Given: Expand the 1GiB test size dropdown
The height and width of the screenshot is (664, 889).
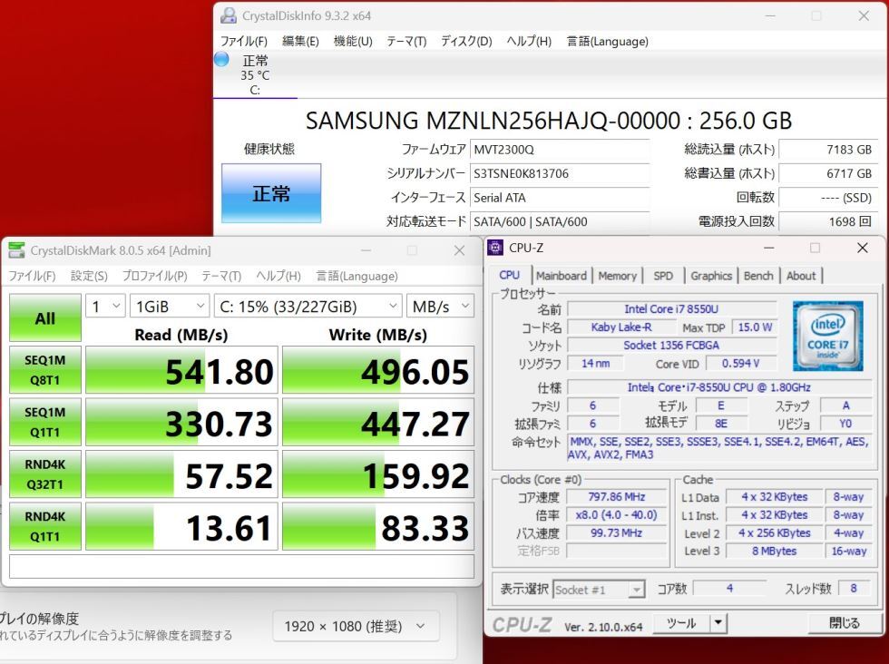Looking at the screenshot, I should [x=168, y=307].
